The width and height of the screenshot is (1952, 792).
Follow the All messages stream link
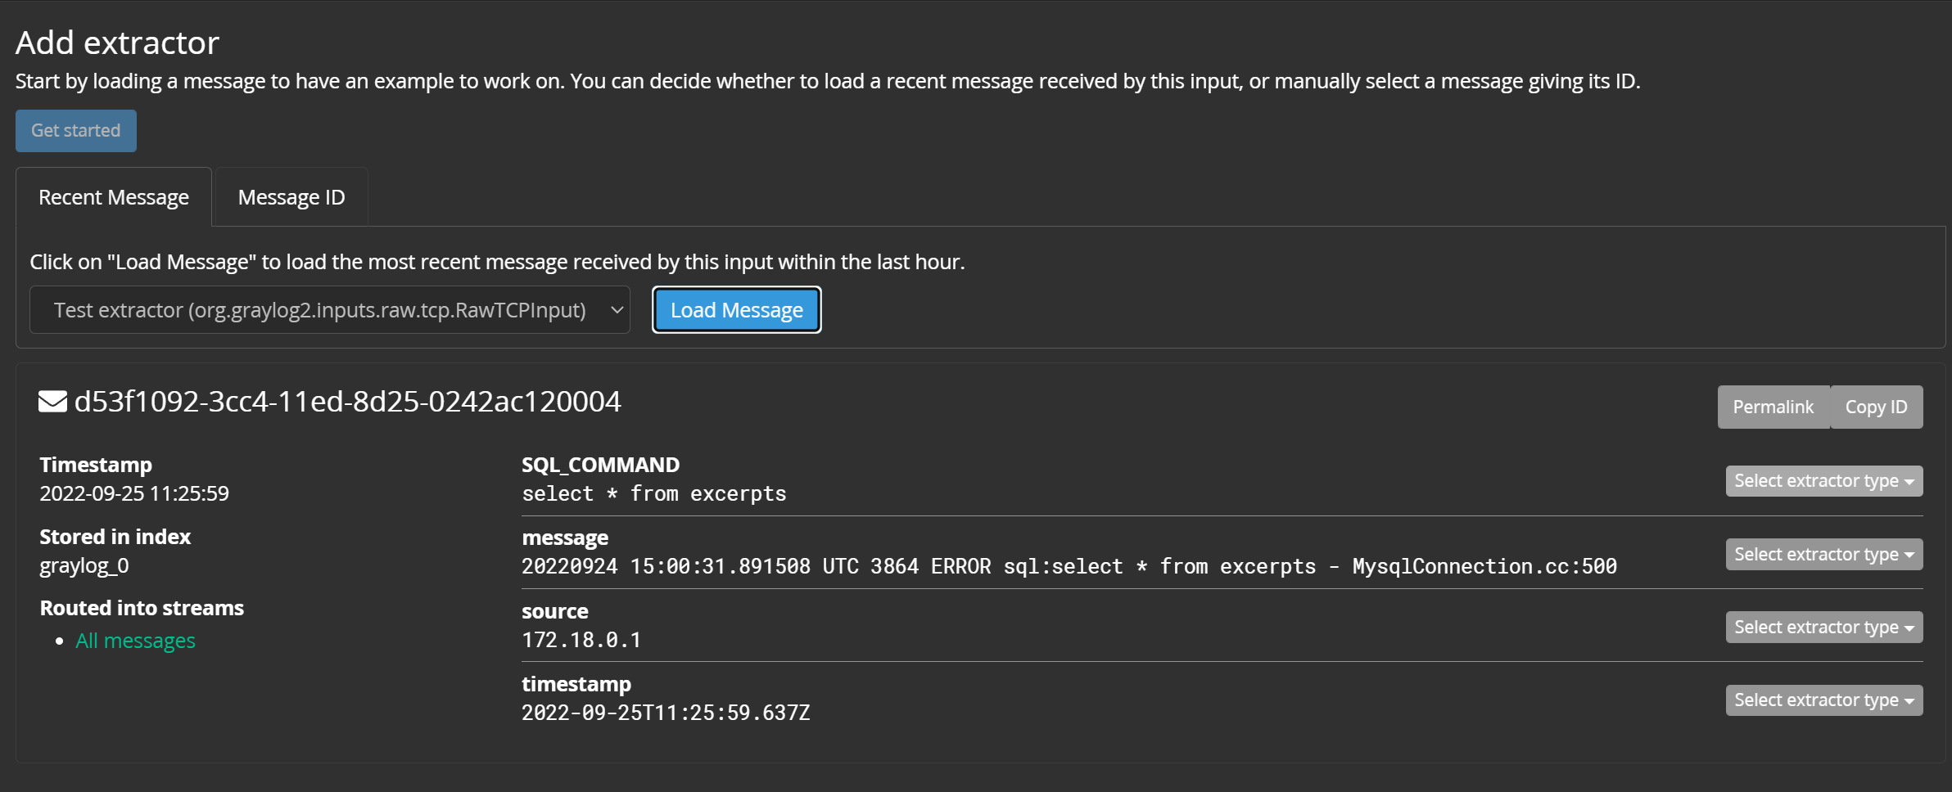[x=135, y=641]
